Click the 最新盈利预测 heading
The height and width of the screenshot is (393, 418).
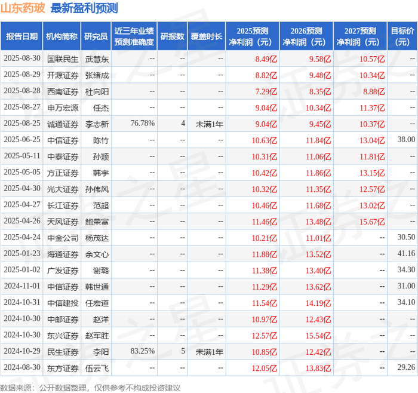click(x=84, y=8)
